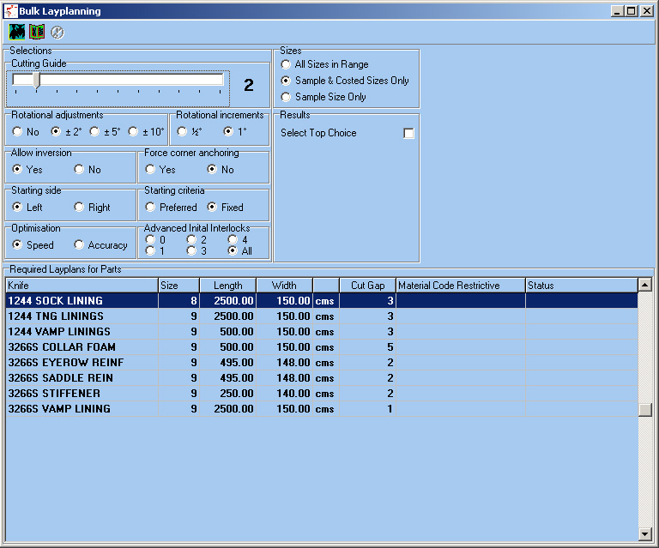The height and width of the screenshot is (548, 659).
Task: Select the 3266S EYEROW REINF row
Action: (x=322, y=363)
